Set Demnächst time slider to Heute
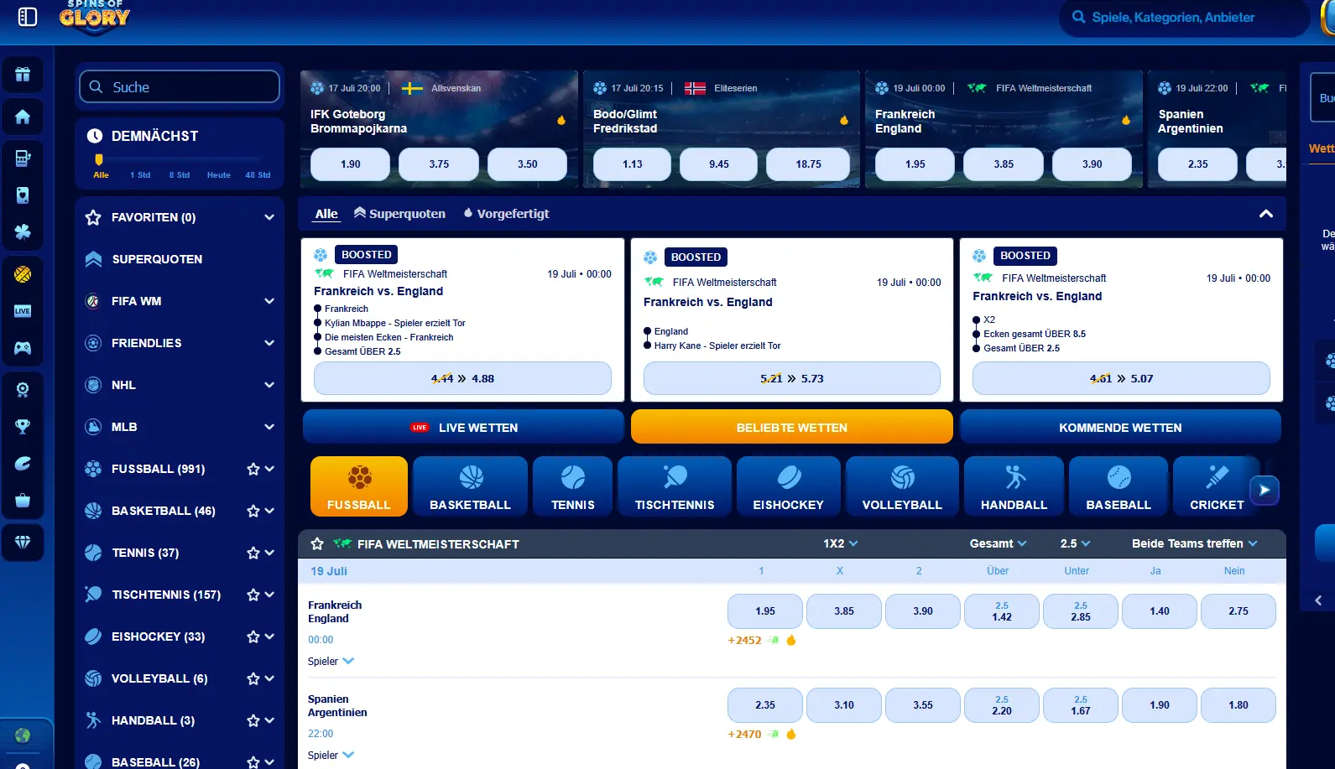The image size is (1335, 769). click(x=218, y=174)
